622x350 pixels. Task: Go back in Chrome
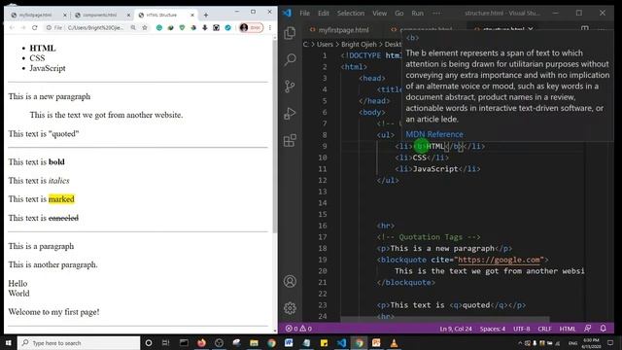(x=12, y=27)
